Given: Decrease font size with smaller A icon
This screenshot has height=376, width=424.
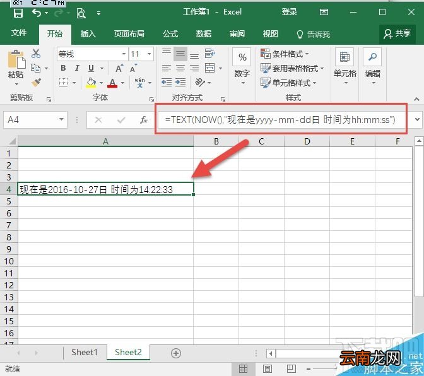Looking at the screenshot, I should pos(134,68).
